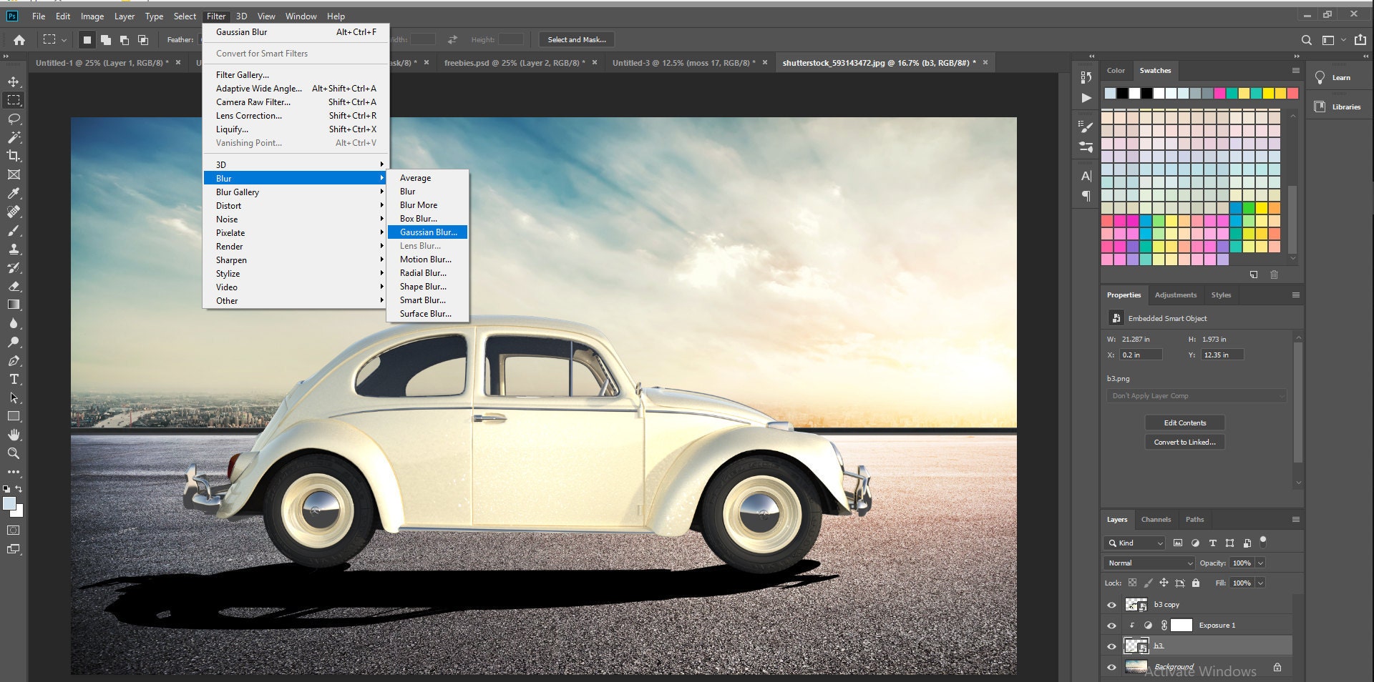Select the History Brush tool
This screenshot has width=1374, height=682.
(x=14, y=267)
